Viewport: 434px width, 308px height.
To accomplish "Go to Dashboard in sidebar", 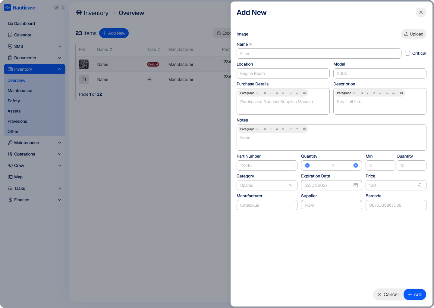I will point(35,23).
